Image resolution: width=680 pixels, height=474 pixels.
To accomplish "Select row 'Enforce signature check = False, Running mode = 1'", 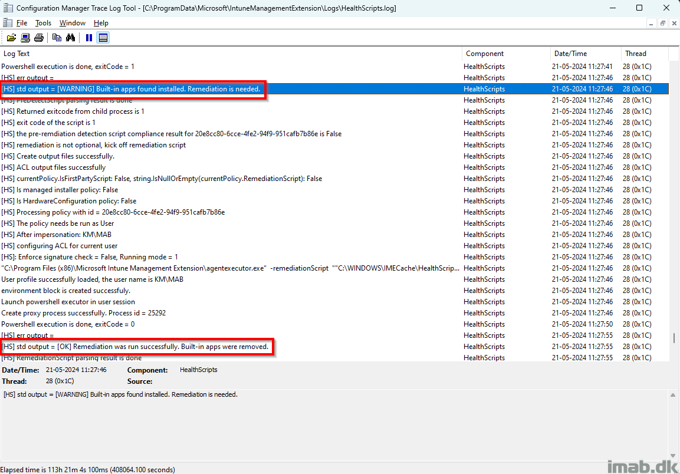I will [334, 257].
